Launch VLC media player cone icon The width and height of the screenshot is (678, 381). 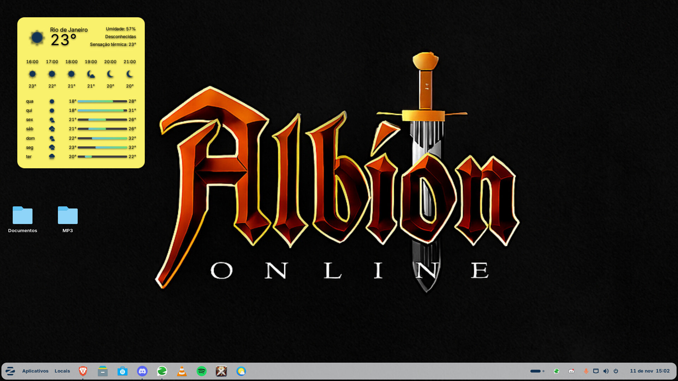182,371
